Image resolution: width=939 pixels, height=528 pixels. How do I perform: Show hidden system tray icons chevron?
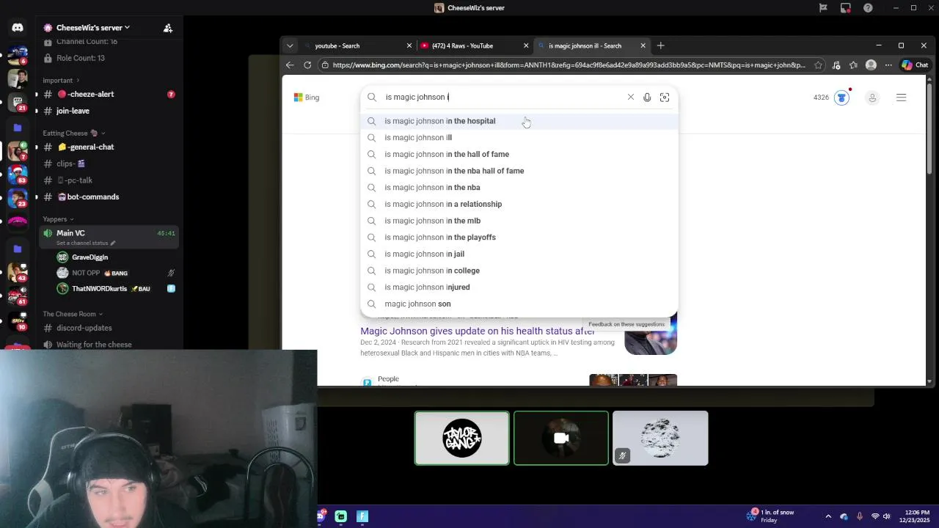[828, 516]
